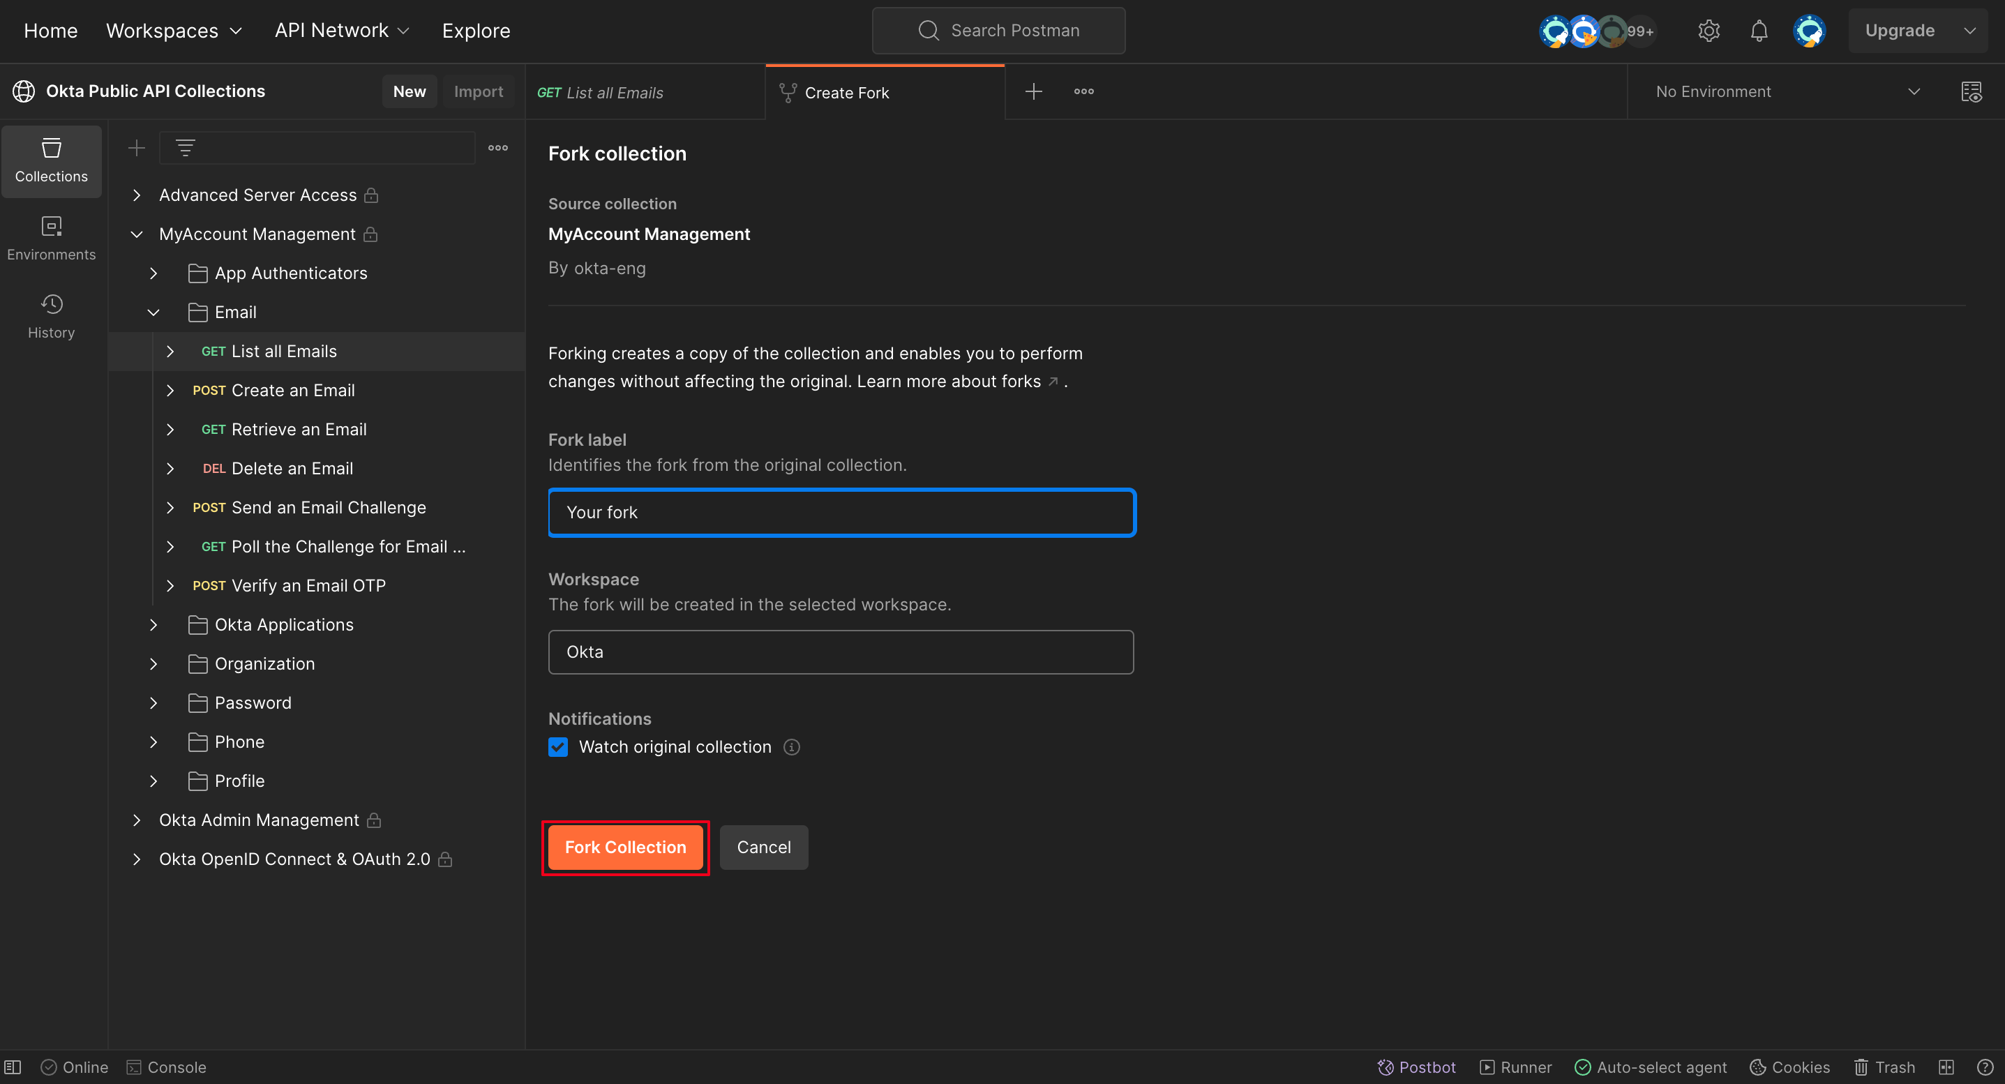Open the user profile avatar menu
Image resolution: width=2005 pixels, height=1084 pixels.
(x=1810, y=31)
